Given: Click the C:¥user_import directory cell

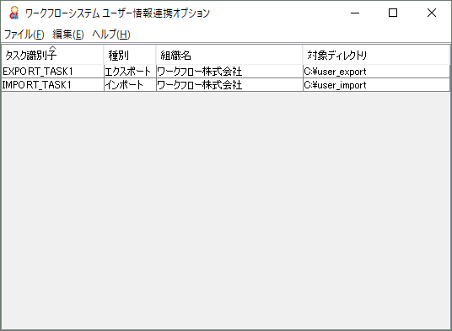Looking at the screenshot, I should tap(376, 85).
